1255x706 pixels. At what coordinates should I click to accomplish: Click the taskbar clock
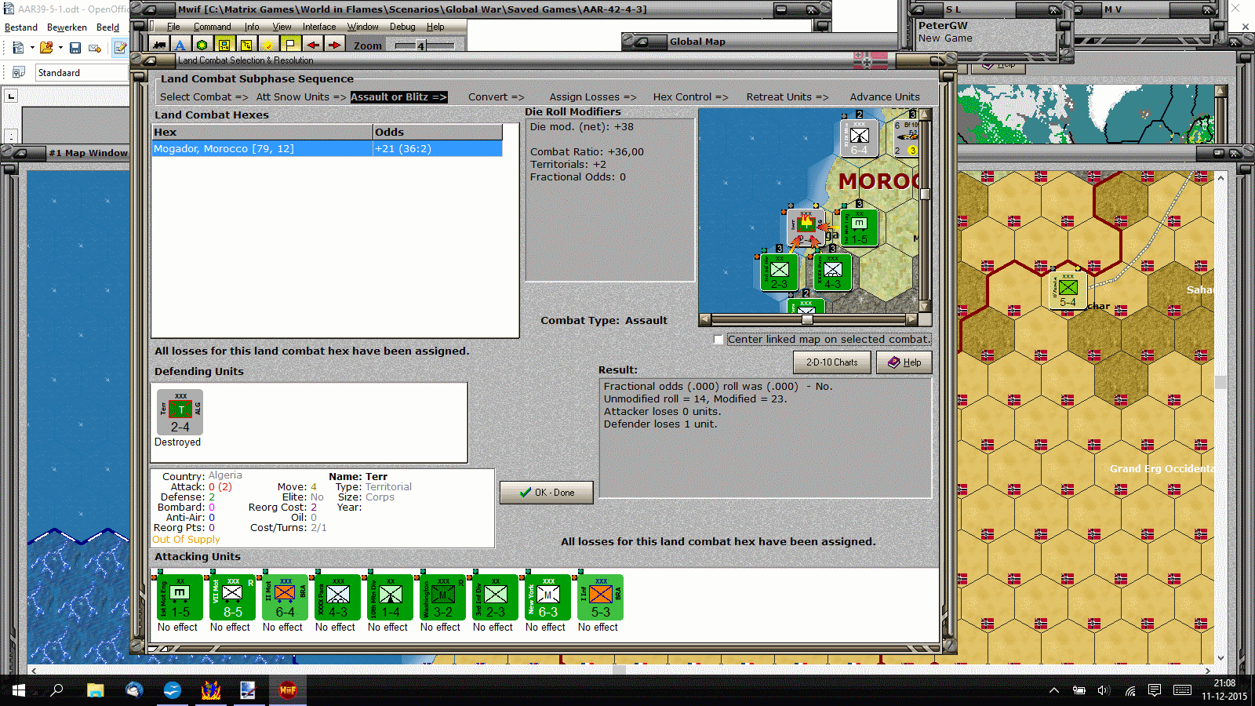(1224, 690)
